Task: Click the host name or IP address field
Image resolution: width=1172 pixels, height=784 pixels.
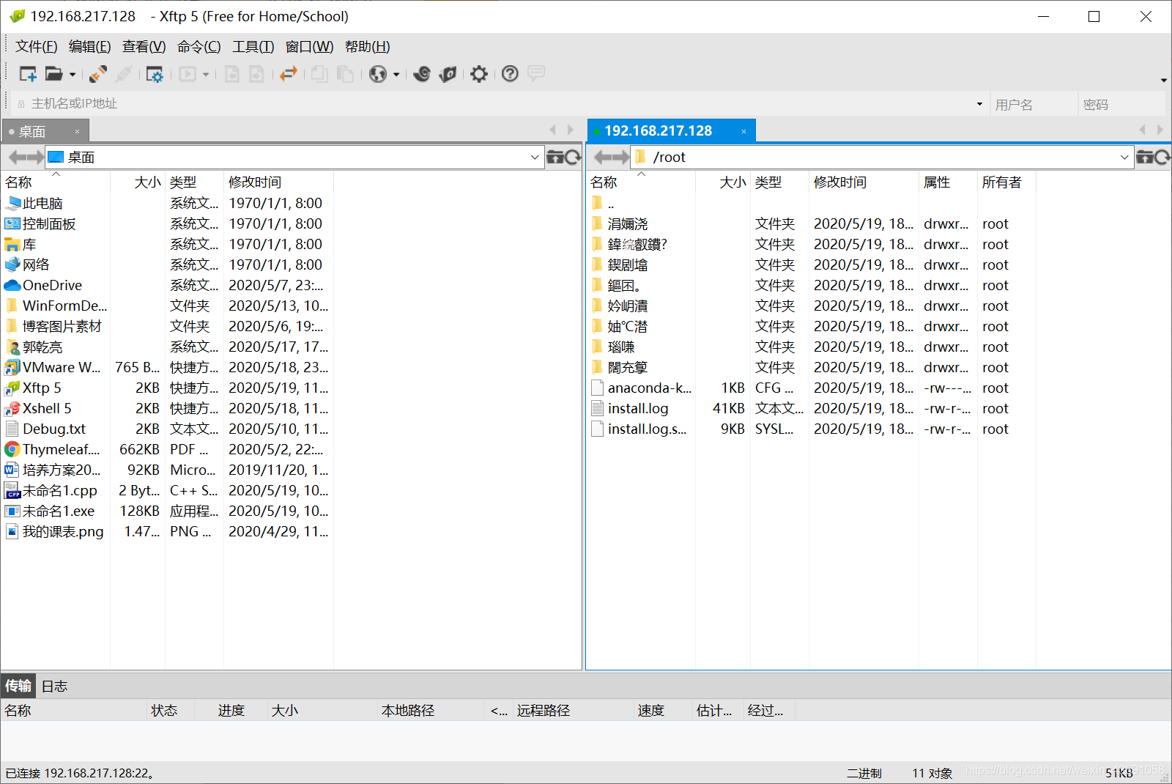Action: [x=498, y=104]
